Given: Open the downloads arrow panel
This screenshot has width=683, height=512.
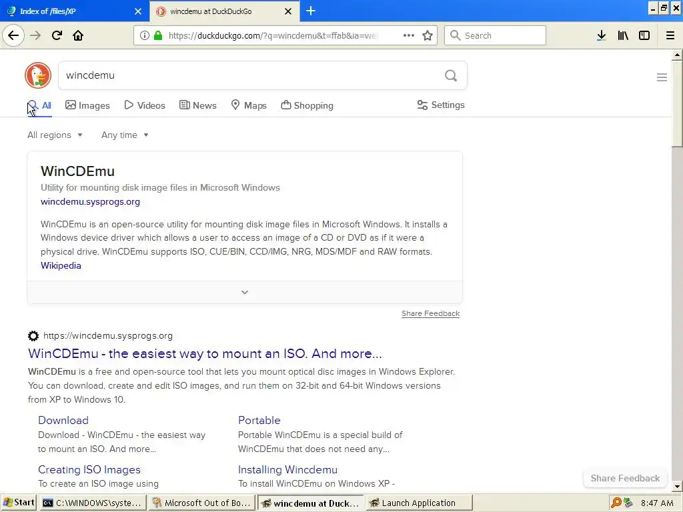Looking at the screenshot, I should click(602, 35).
